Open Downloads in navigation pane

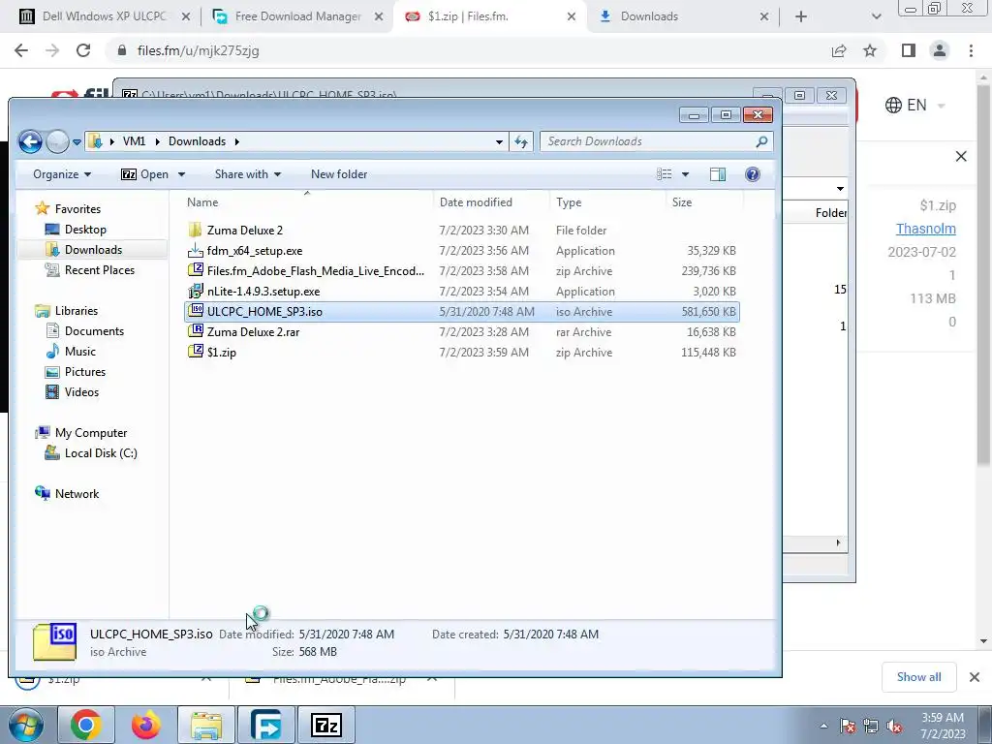pyautogui.click(x=83, y=250)
